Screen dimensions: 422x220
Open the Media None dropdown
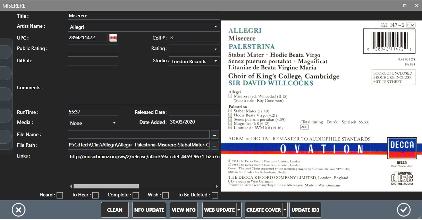[114, 123]
